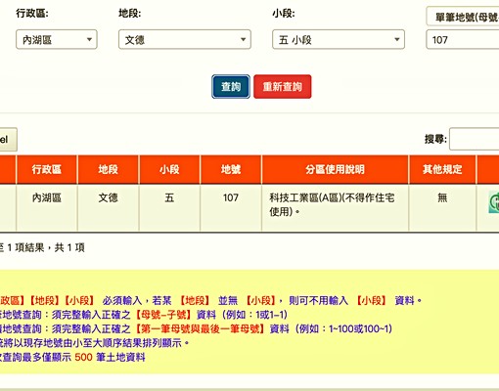The height and width of the screenshot is (391, 499).
Task: Sort by the 分區使用說明 column header
Action: [x=335, y=169]
